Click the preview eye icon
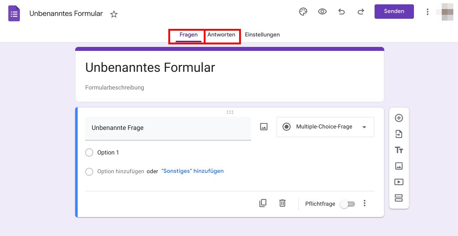This screenshot has width=458, height=236. pyautogui.click(x=322, y=12)
